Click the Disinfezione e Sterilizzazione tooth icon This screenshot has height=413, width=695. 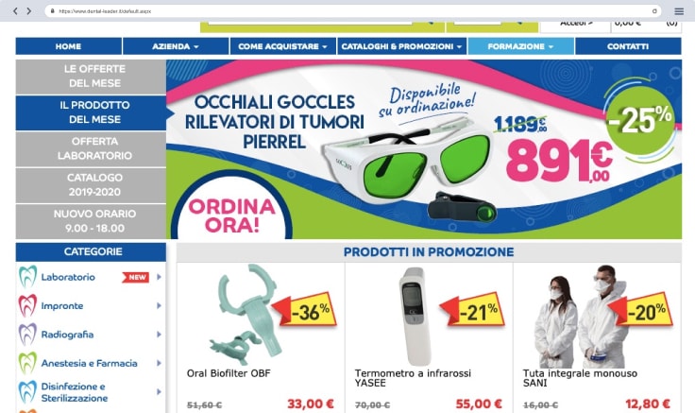[x=27, y=391]
